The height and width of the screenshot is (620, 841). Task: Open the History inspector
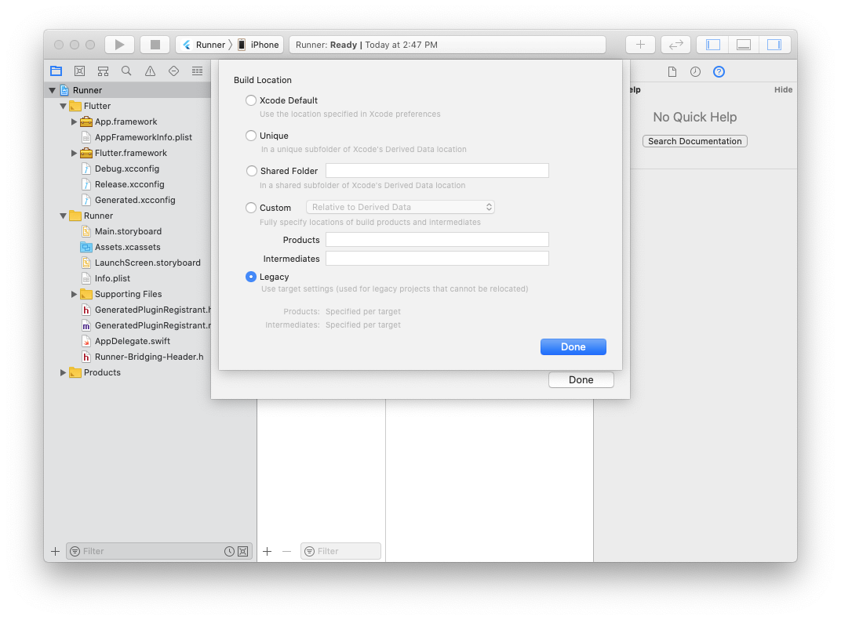pos(695,71)
